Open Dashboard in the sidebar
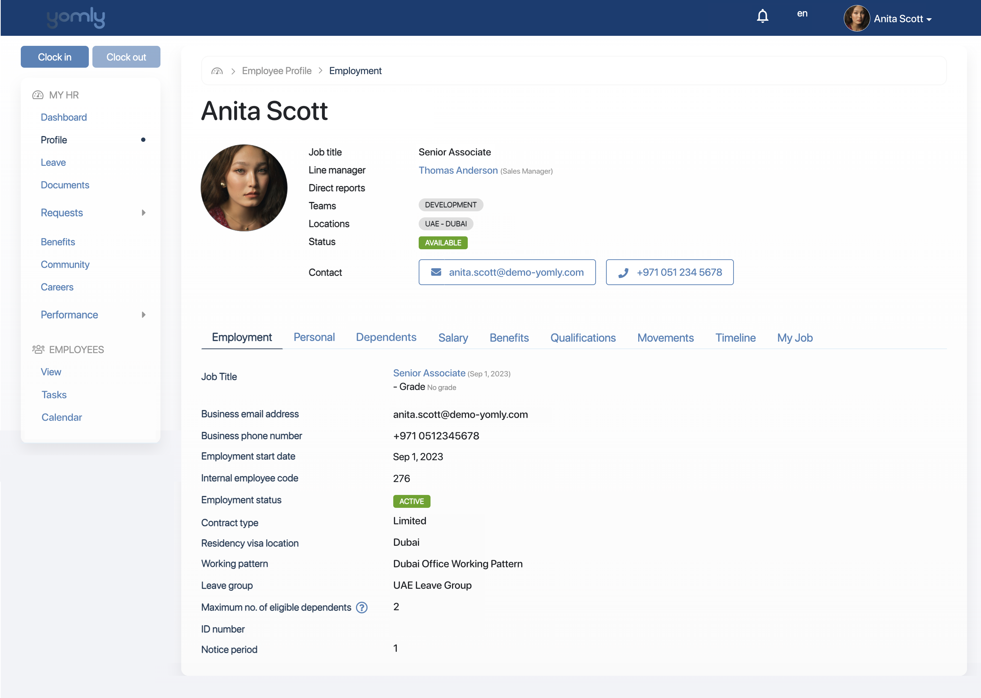Image resolution: width=981 pixels, height=698 pixels. tap(64, 117)
